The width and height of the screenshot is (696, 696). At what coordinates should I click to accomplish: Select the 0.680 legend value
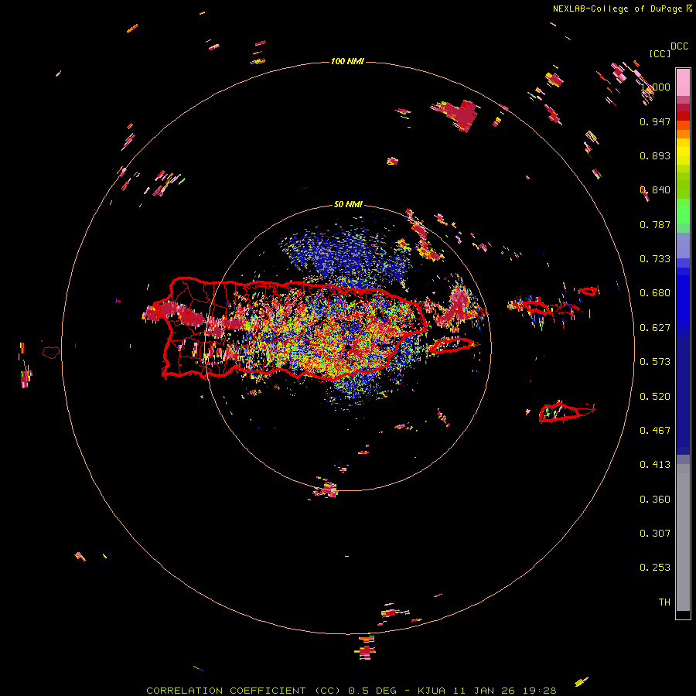coord(655,293)
